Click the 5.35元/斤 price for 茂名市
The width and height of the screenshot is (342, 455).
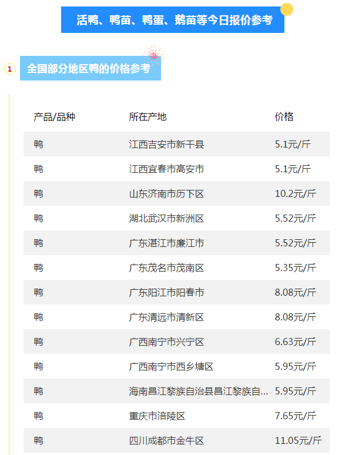pyautogui.click(x=296, y=267)
